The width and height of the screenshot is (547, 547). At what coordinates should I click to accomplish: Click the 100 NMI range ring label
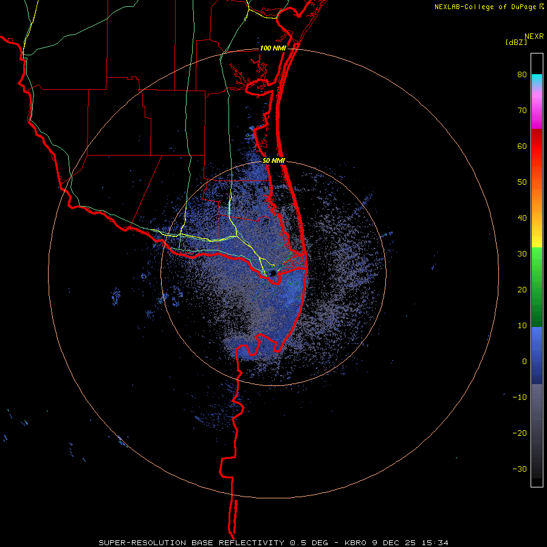[273, 48]
